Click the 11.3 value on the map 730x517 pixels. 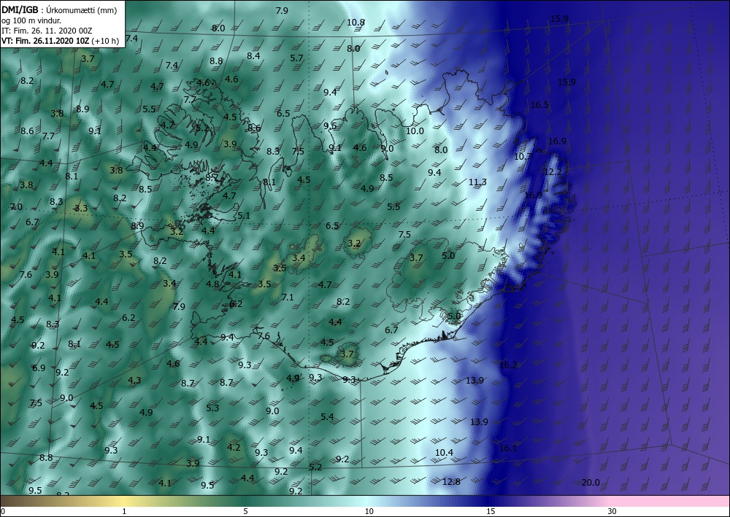(477, 182)
